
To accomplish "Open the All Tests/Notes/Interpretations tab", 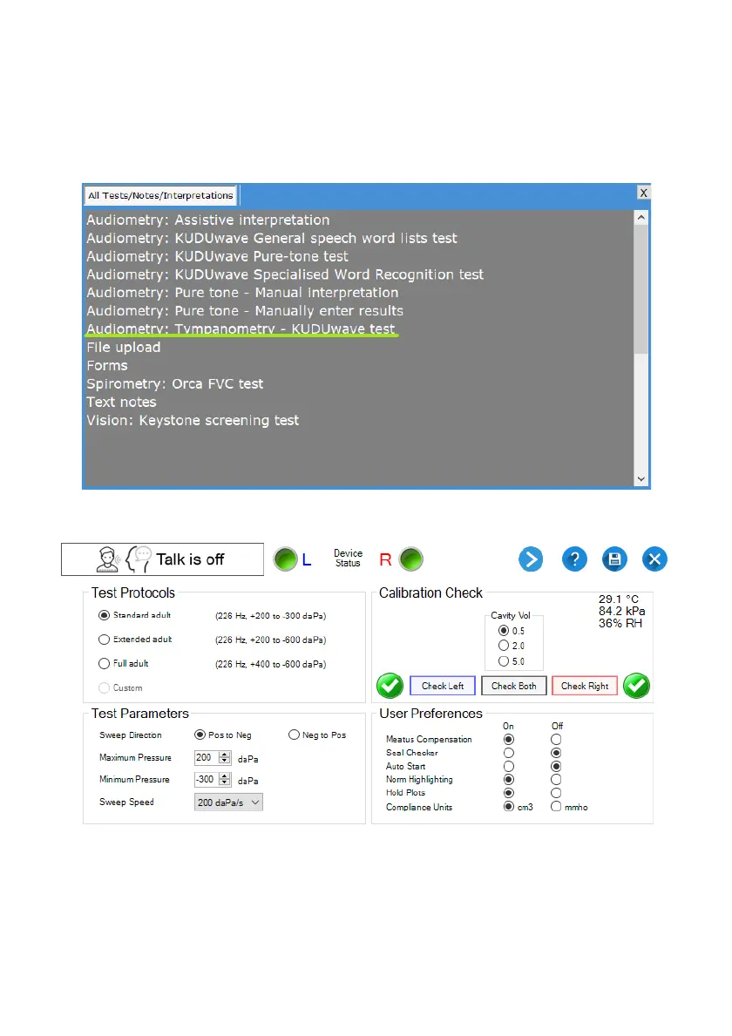I will pyautogui.click(x=160, y=195).
